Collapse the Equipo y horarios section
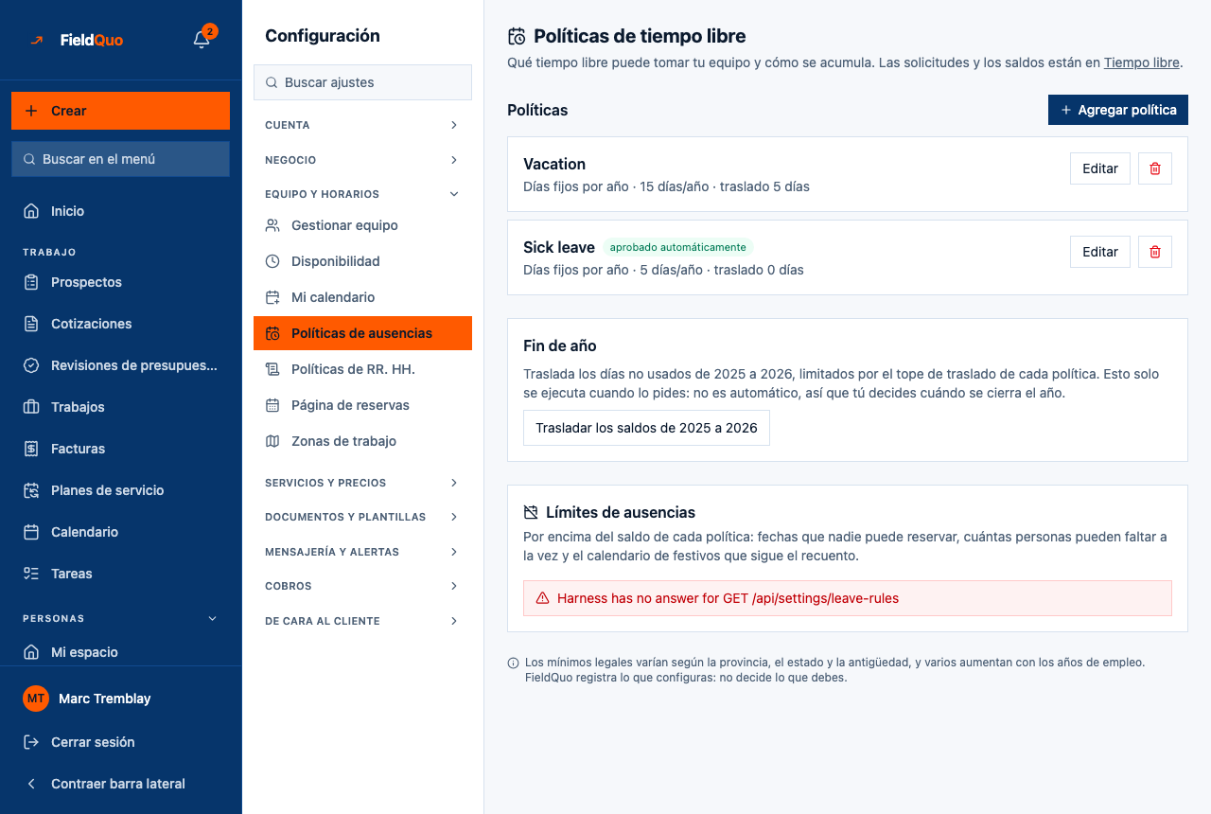Image resolution: width=1211 pixels, height=814 pixels. tap(362, 194)
